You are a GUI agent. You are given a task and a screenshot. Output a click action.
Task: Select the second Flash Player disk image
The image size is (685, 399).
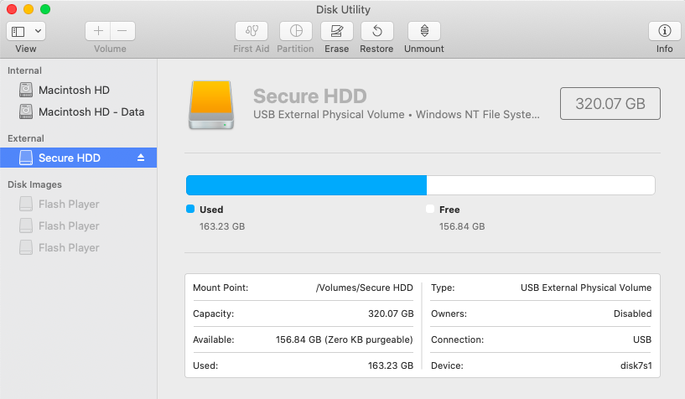click(x=79, y=225)
